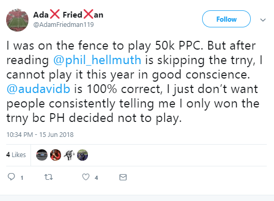
Task: Click the like count number 4 beside heart
Action: coord(96,178)
